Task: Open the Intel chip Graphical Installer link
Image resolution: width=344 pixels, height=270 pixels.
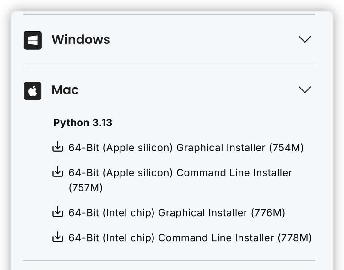Action: (x=177, y=212)
